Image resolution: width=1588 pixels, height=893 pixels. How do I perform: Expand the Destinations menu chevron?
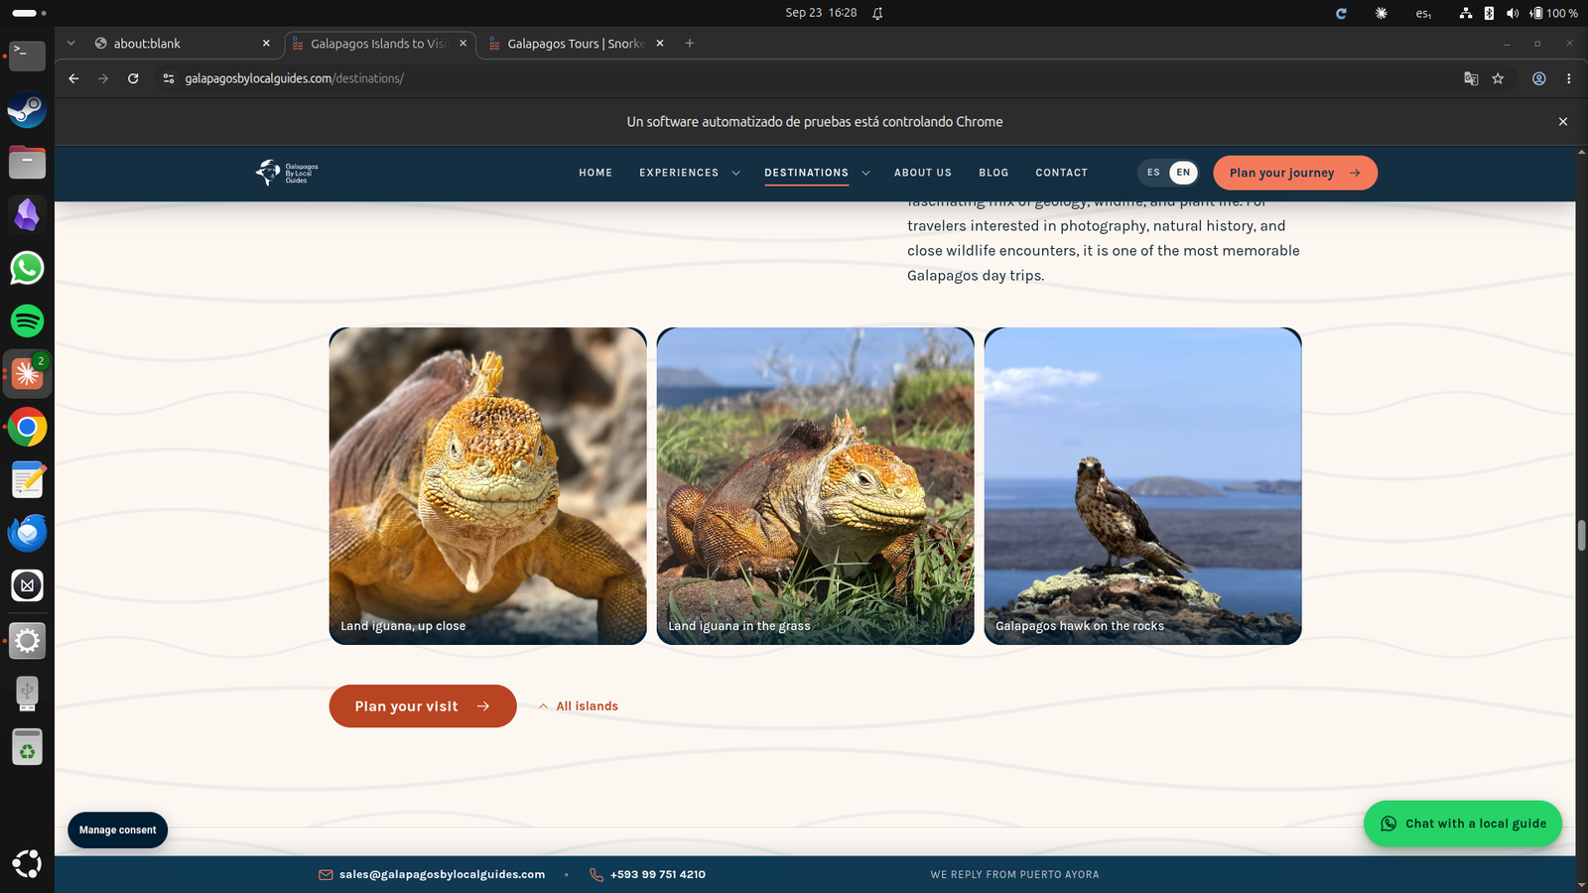coord(865,173)
